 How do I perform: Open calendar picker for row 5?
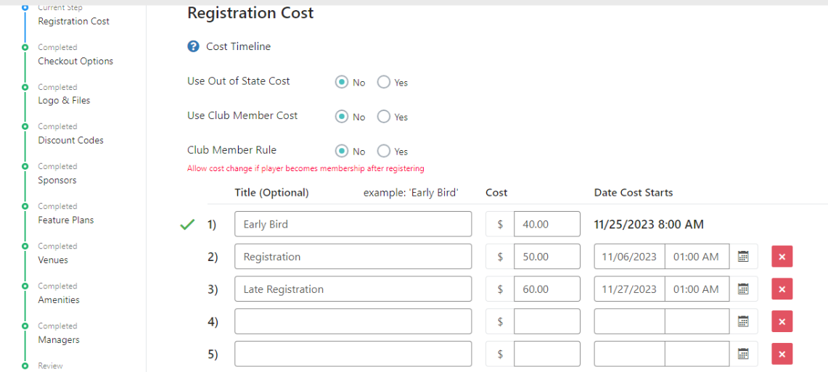click(743, 354)
